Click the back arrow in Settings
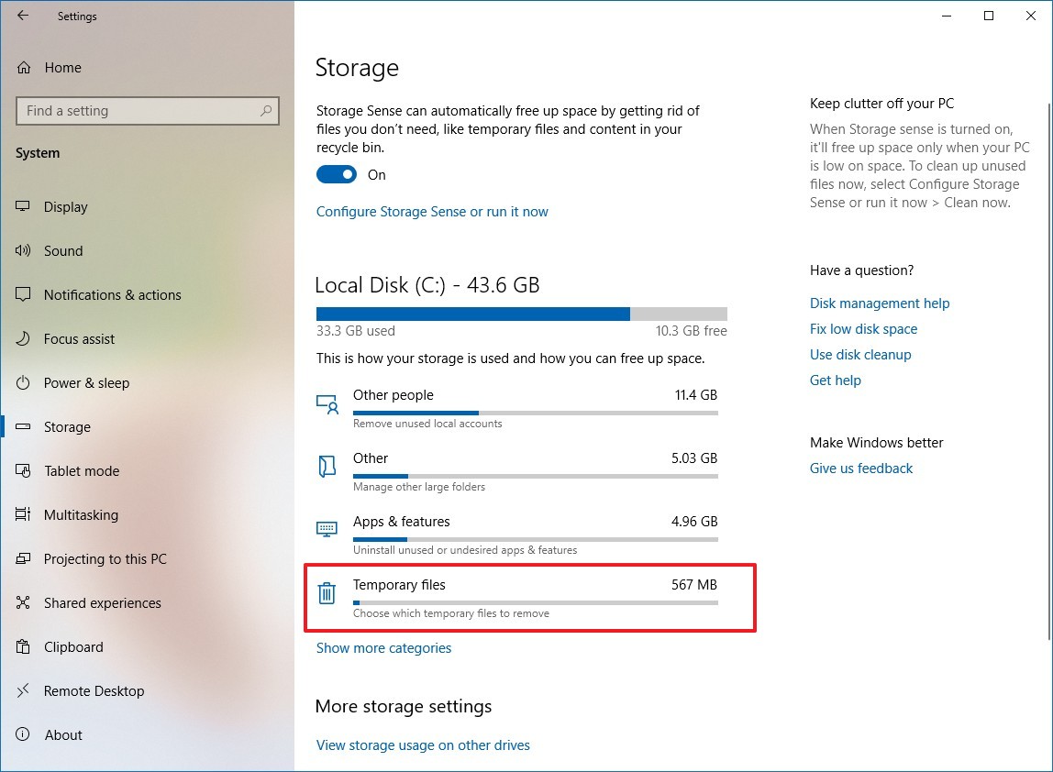 point(21,16)
